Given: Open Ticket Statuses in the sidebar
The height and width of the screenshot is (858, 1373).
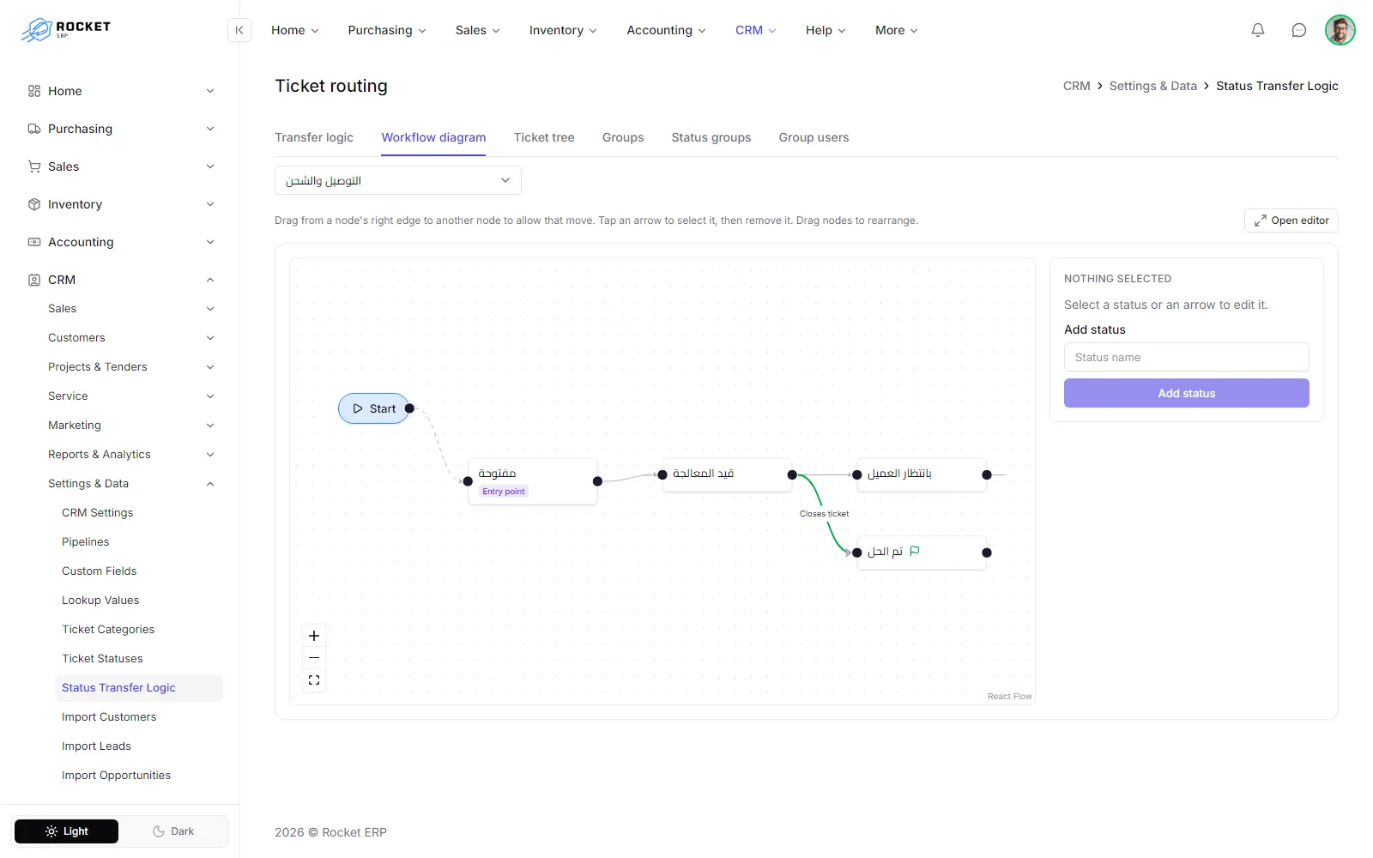Looking at the screenshot, I should tap(102, 659).
